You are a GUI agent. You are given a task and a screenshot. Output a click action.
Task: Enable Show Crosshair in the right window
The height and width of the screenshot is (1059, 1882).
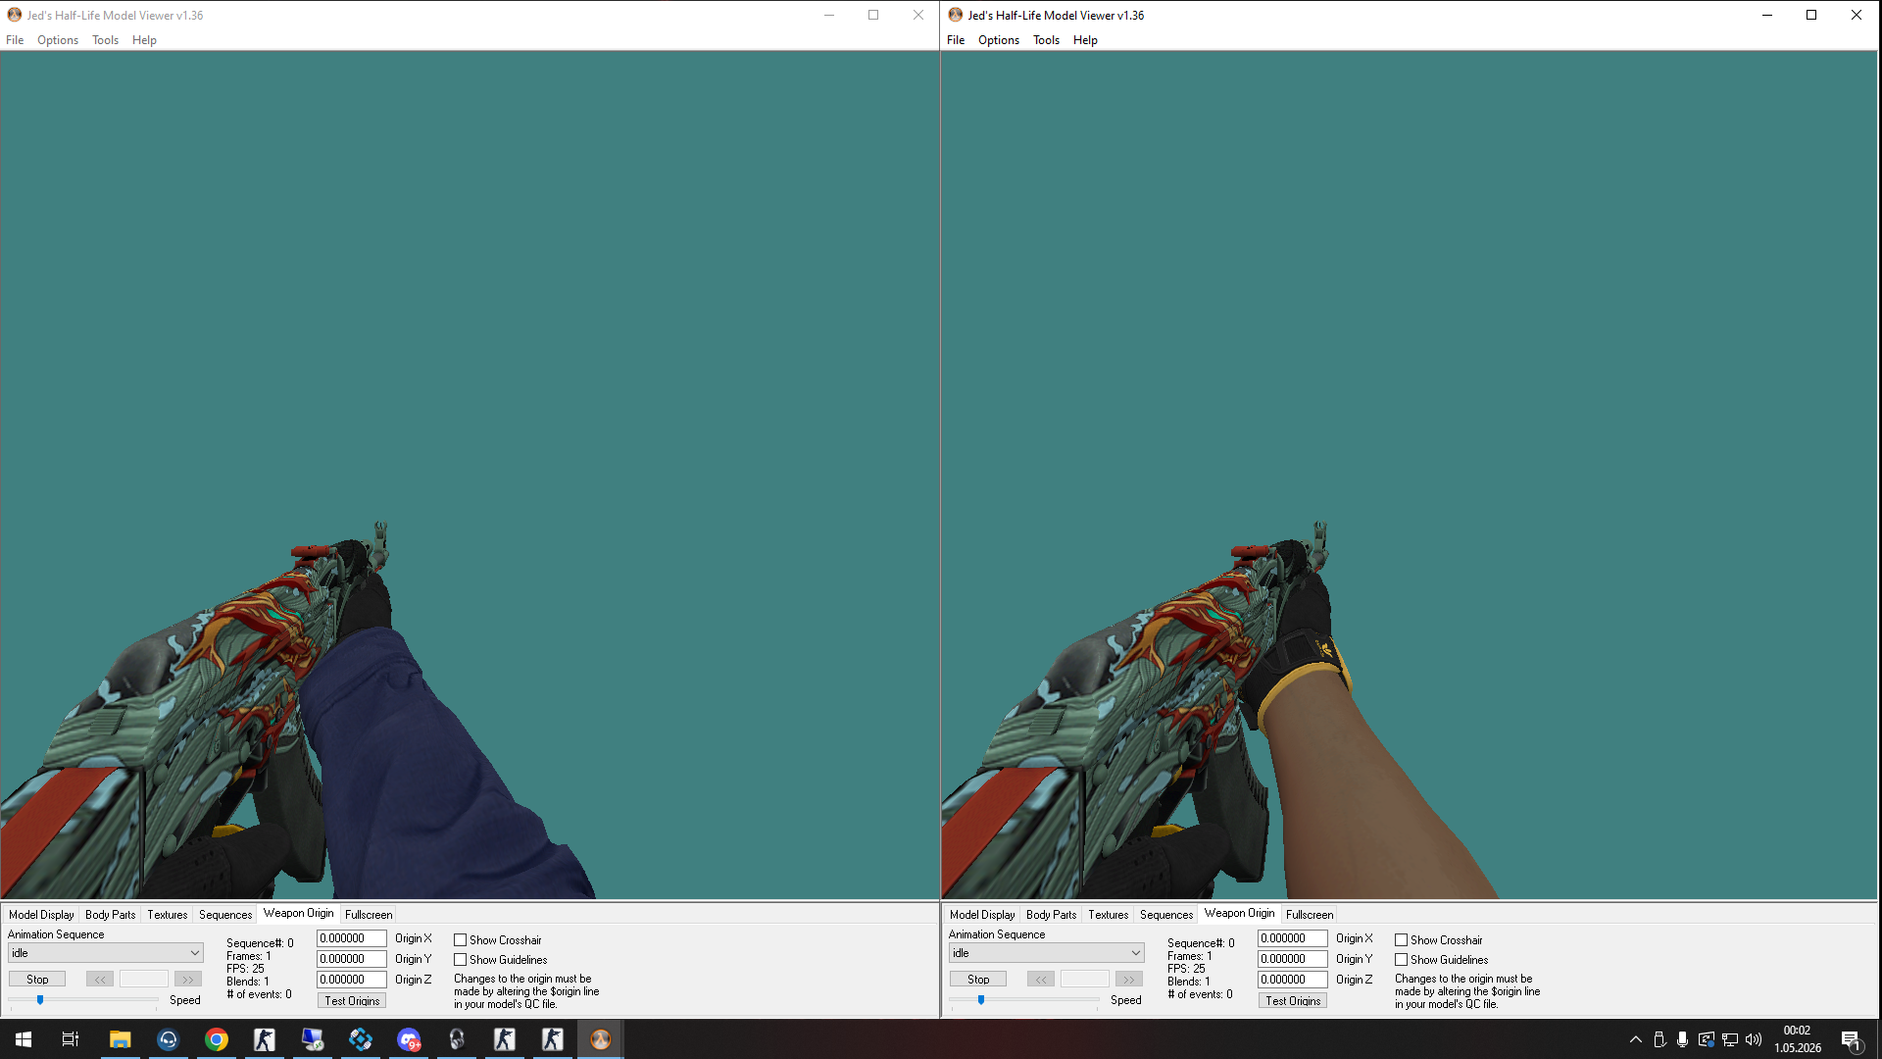pyautogui.click(x=1401, y=940)
